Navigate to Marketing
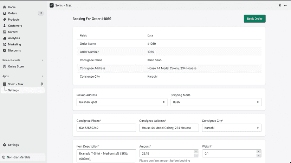This screenshot has width=291, height=163. (14, 44)
